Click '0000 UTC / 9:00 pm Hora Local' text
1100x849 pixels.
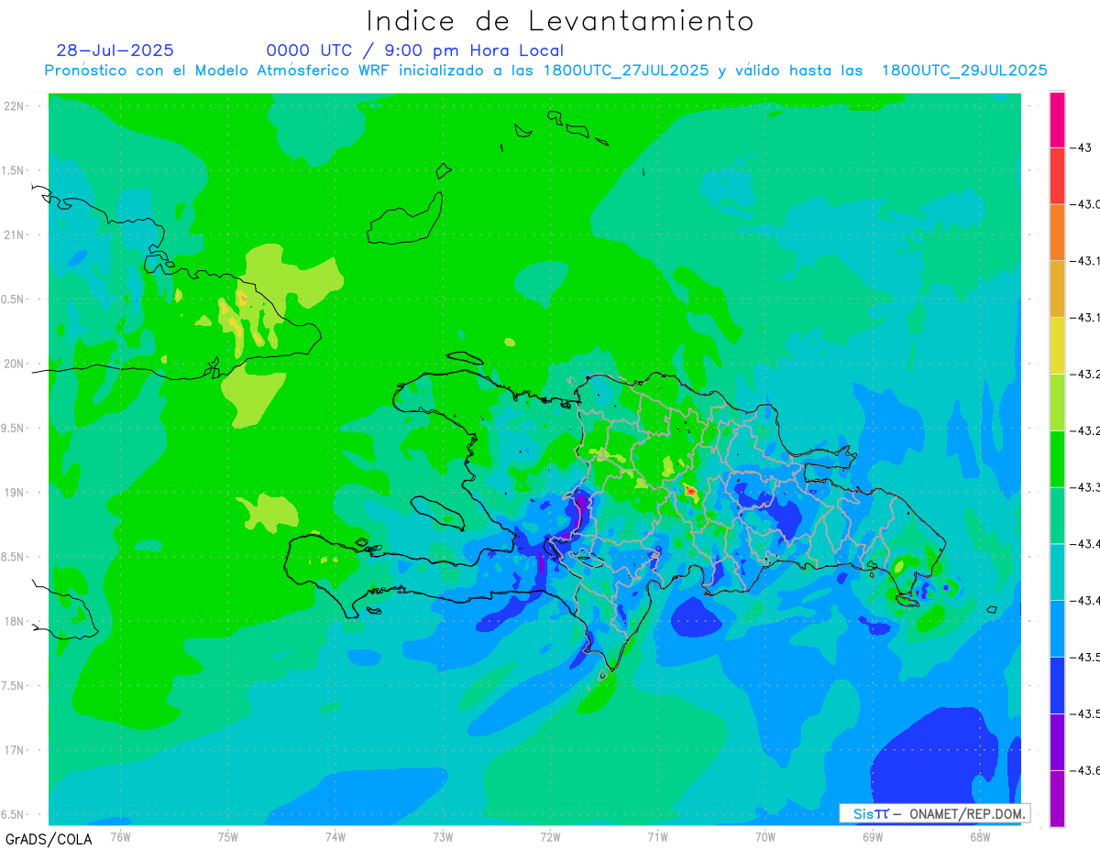pyautogui.click(x=415, y=50)
